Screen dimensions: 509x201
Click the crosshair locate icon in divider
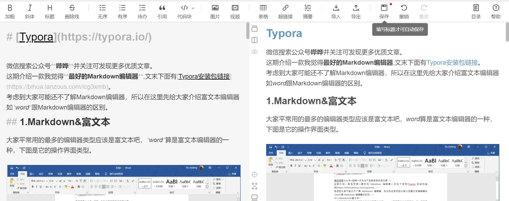click(254, 174)
